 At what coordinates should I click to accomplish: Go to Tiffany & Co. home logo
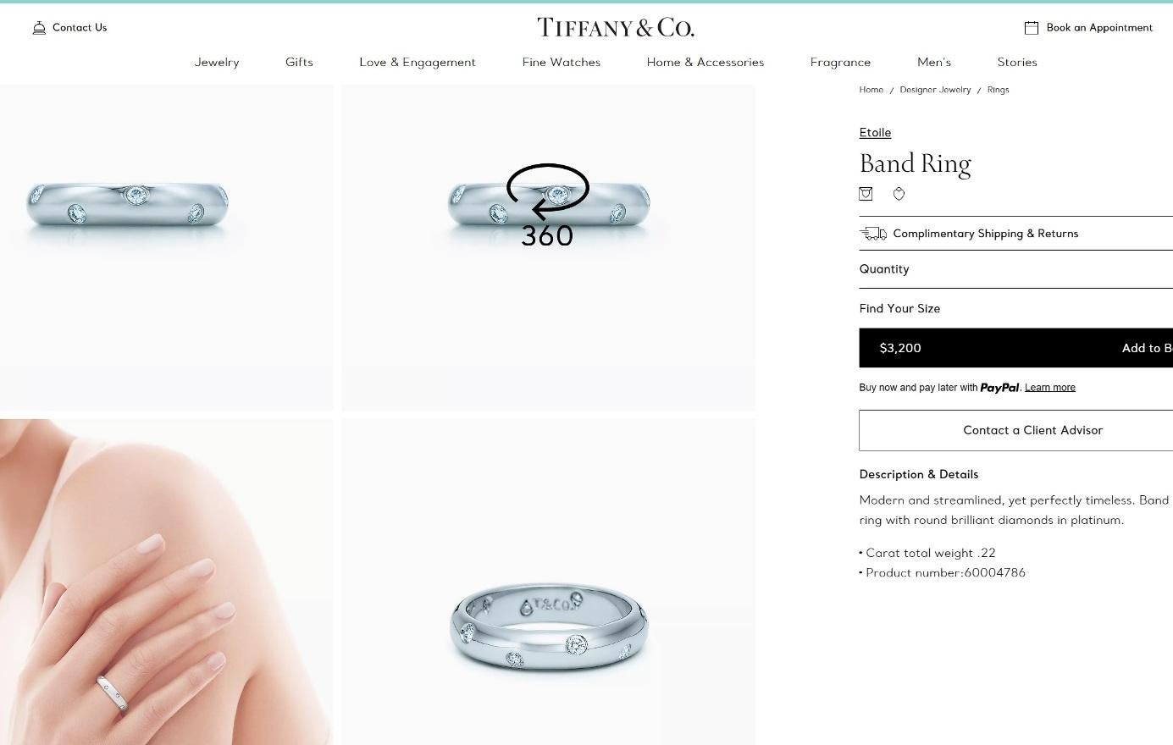coord(616,28)
